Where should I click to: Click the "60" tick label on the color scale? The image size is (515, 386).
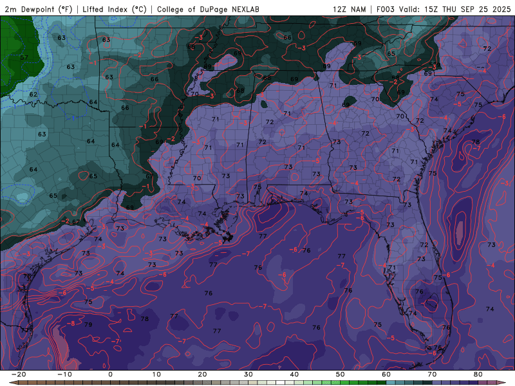click(386, 374)
